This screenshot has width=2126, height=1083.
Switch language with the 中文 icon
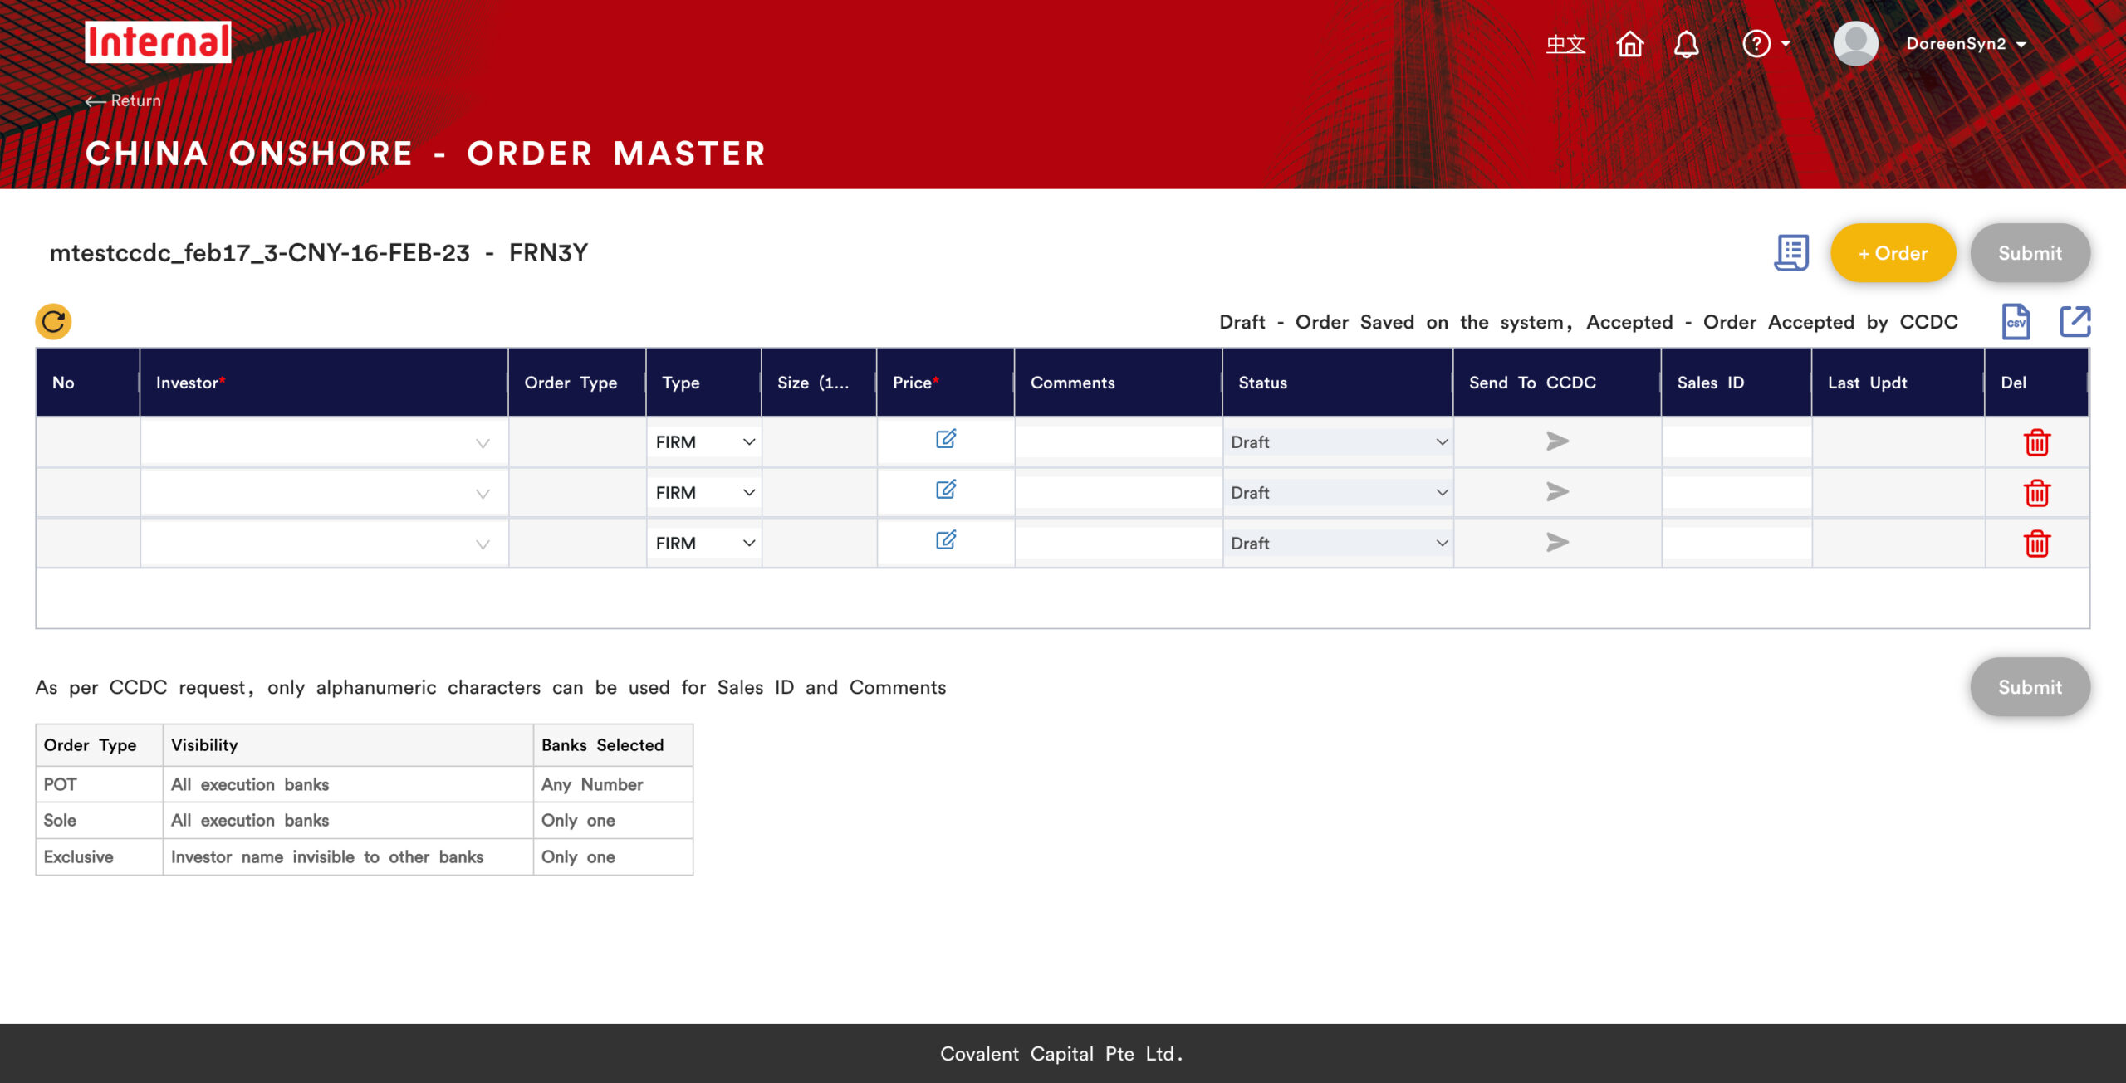tap(1565, 44)
